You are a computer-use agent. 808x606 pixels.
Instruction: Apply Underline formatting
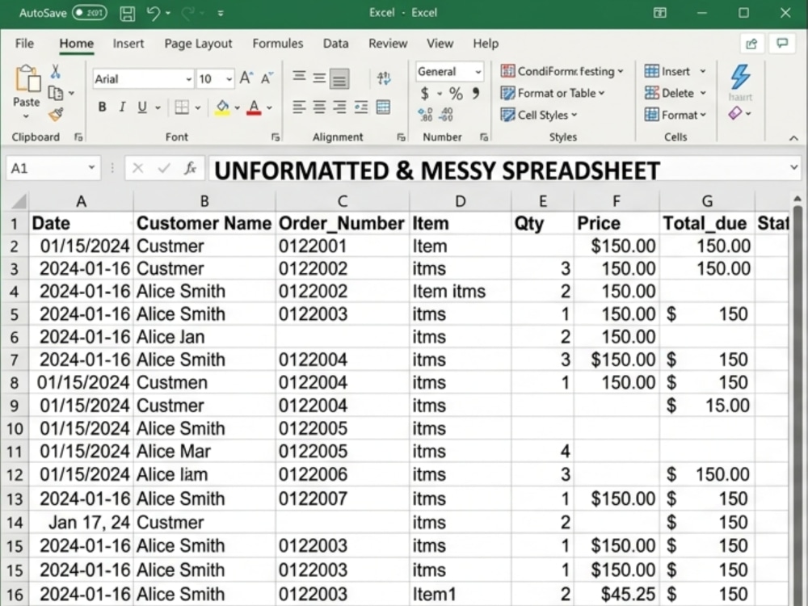[142, 107]
